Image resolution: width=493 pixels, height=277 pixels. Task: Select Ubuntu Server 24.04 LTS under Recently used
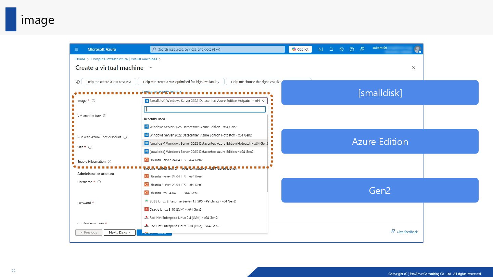point(205,160)
